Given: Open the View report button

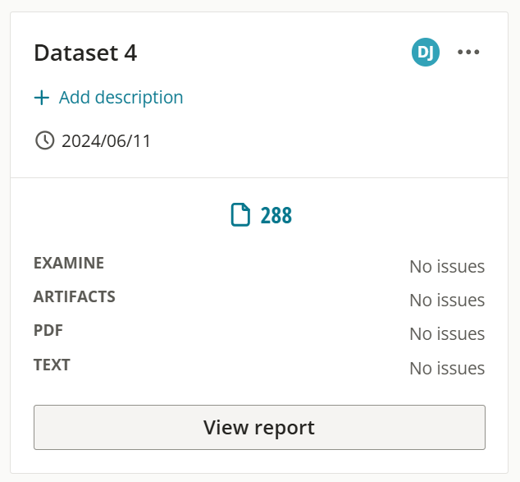Looking at the screenshot, I should (259, 427).
